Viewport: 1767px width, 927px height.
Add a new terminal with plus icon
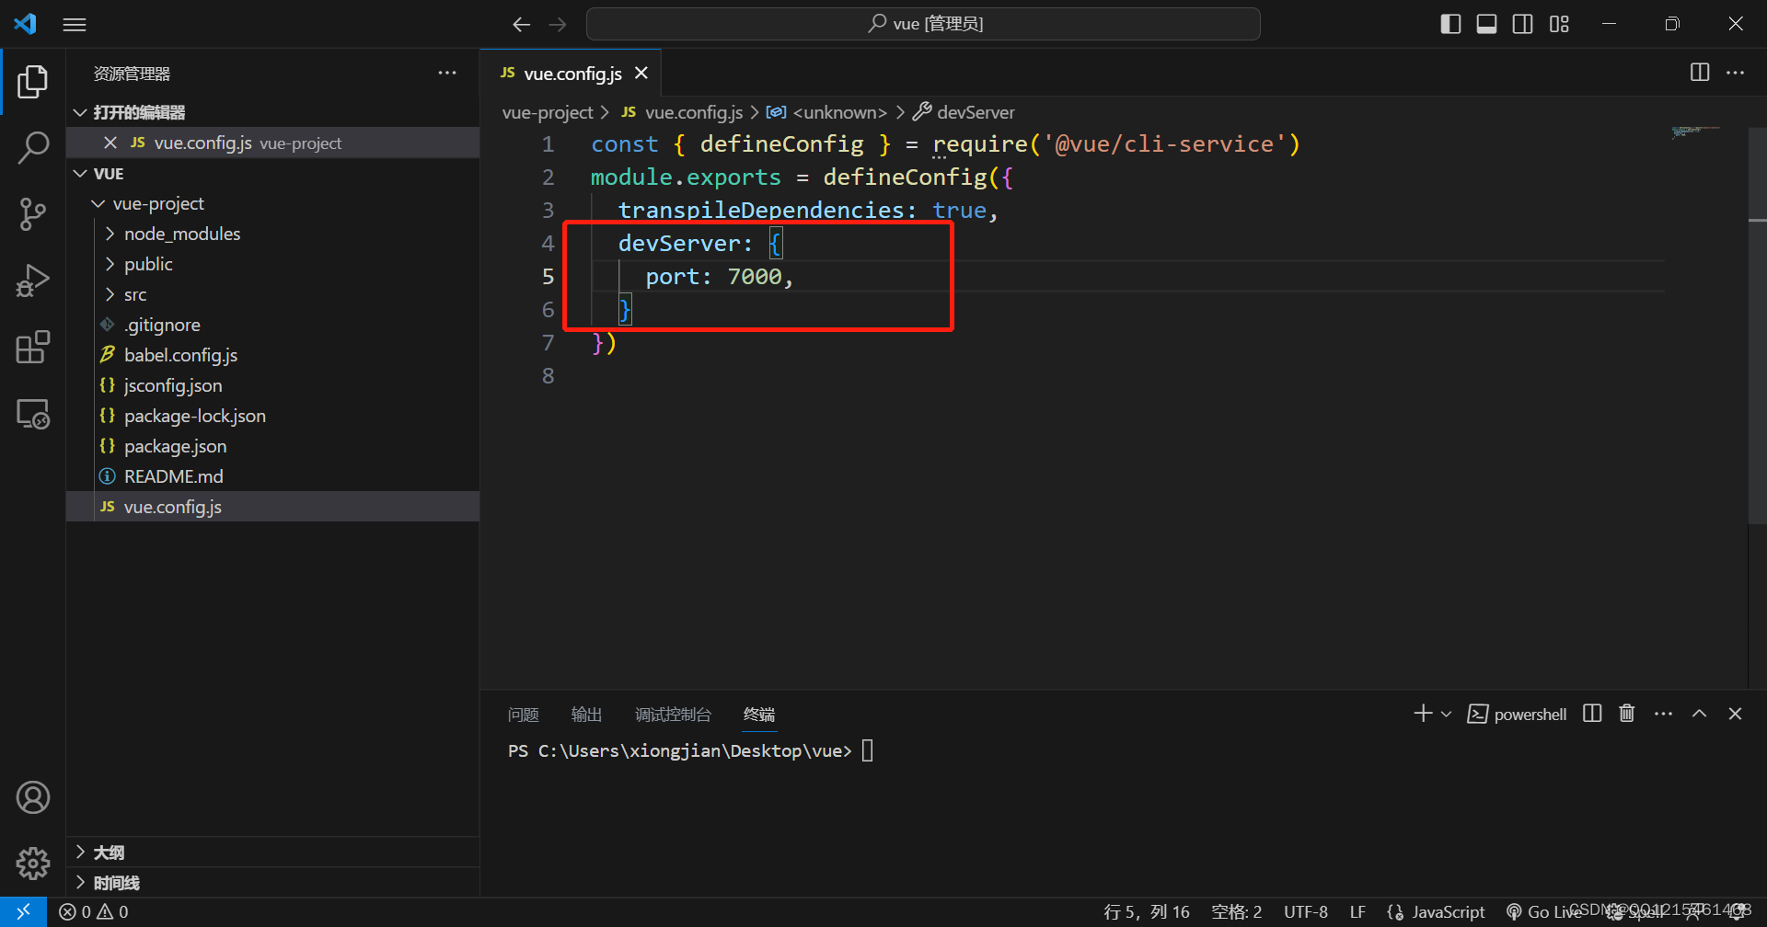(x=1423, y=714)
